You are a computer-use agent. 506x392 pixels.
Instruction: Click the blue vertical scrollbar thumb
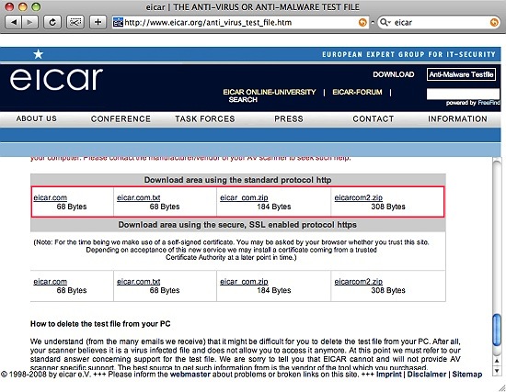click(x=497, y=330)
